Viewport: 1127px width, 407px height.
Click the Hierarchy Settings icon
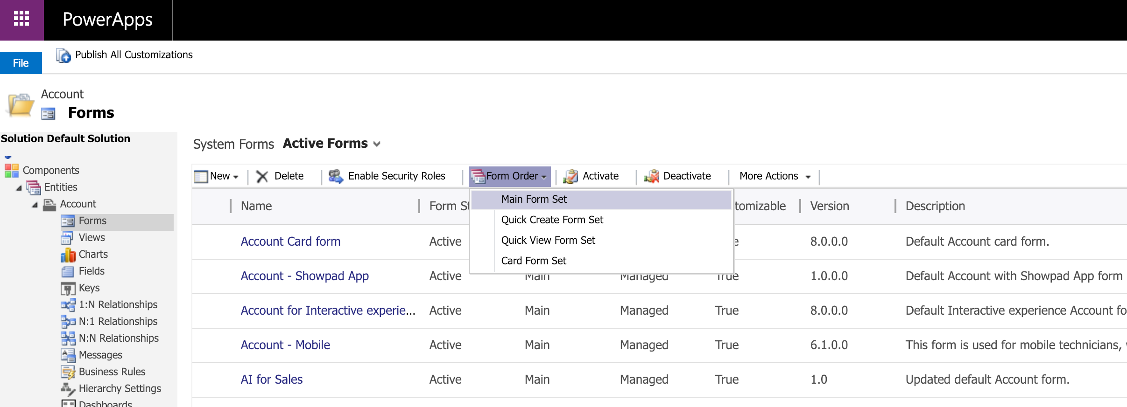[68, 388]
